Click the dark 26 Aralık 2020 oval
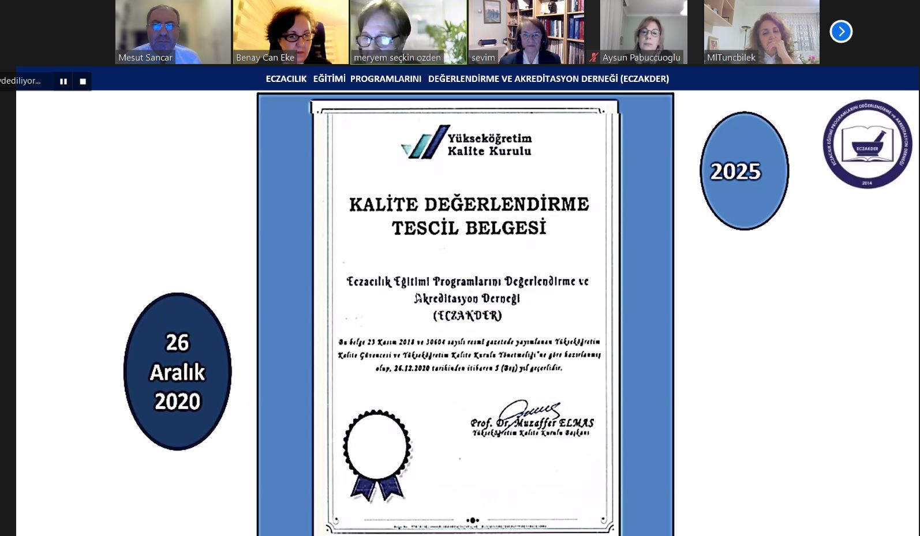This screenshot has width=920, height=536. [x=177, y=372]
